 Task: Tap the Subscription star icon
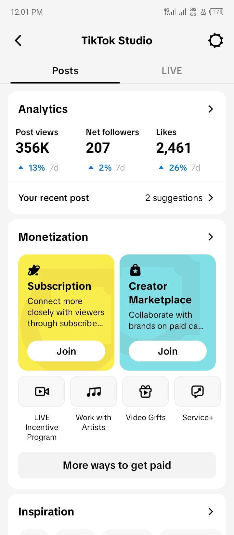pyautogui.click(x=34, y=270)
